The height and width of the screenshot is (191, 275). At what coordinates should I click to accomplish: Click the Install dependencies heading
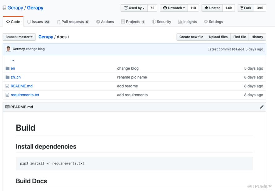click(x=46, y=146)
